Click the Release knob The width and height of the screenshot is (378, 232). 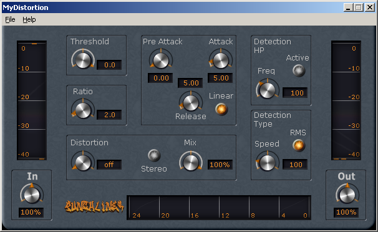coord(191,103)
